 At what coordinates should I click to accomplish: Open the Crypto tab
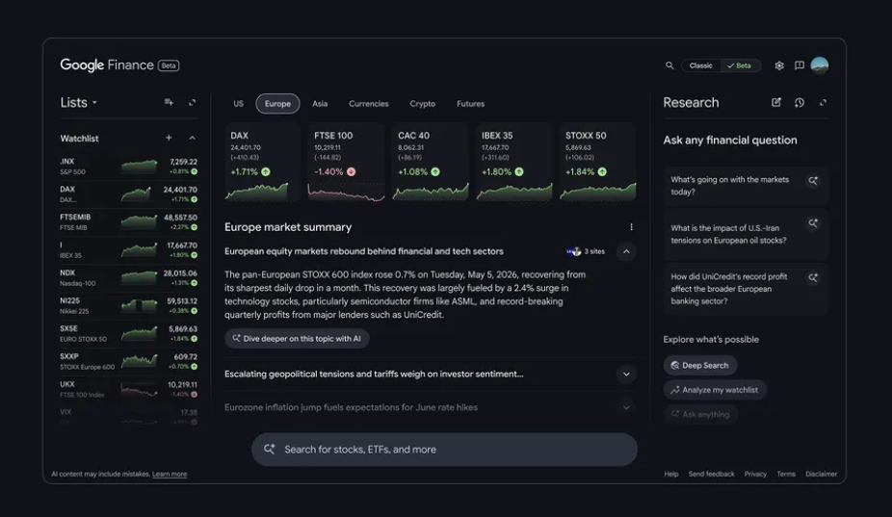point(423,104)
